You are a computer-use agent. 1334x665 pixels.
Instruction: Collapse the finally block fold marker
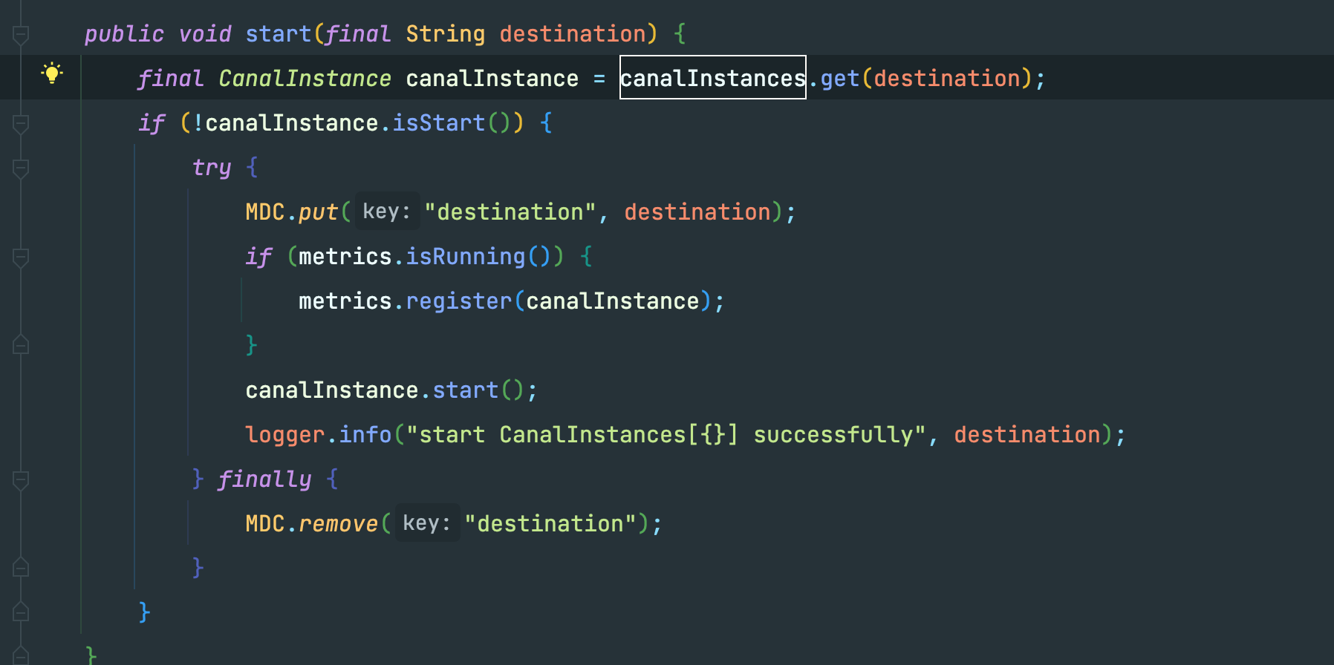pos(21,479)
